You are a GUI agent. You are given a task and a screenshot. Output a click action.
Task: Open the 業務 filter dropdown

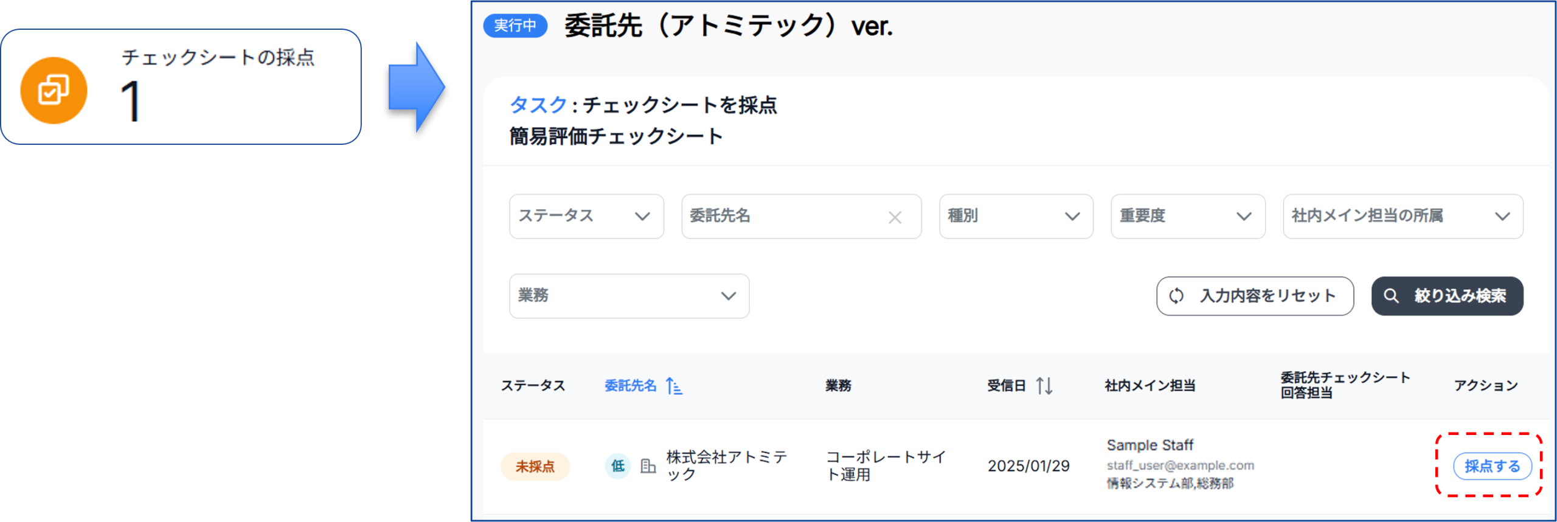(629, 296)
